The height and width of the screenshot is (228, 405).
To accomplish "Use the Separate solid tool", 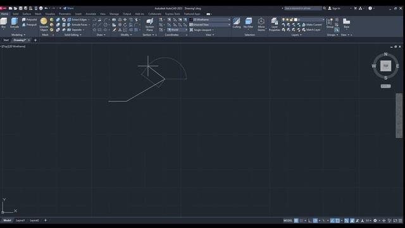I will [x=75, y=30].
